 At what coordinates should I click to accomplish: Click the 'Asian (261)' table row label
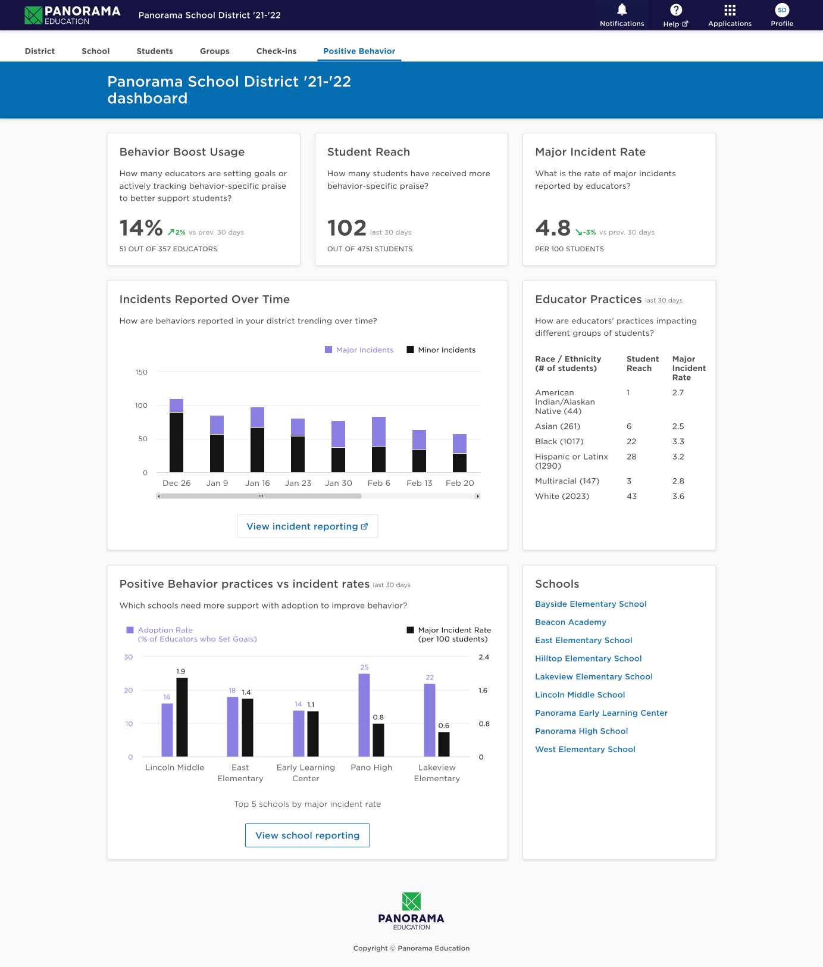[x=558, y=426]
